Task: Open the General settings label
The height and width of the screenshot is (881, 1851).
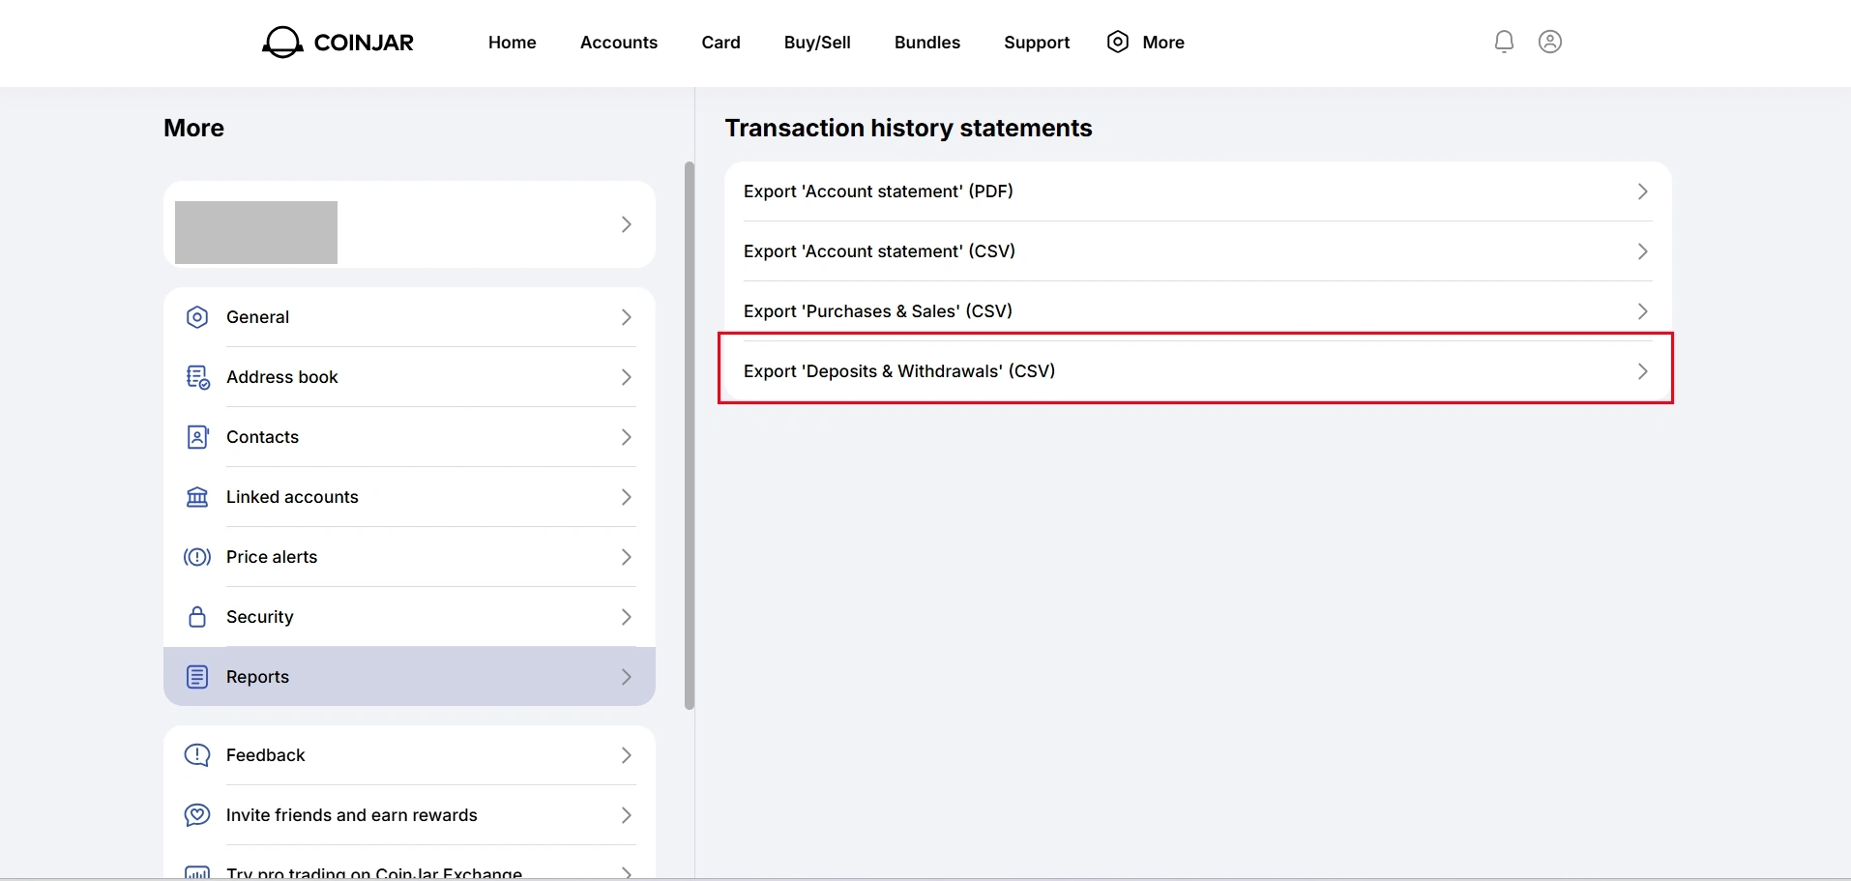Action: click(257, 317)
